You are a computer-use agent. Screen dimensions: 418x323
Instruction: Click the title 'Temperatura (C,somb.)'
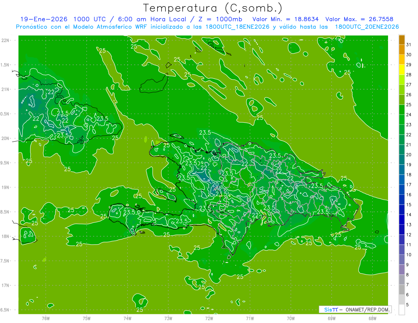tap(213, 8)
